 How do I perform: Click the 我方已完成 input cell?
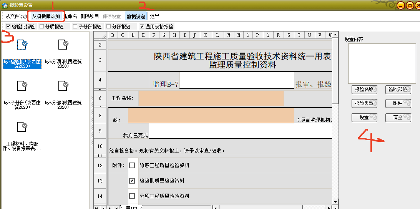[x=240, y=131]
